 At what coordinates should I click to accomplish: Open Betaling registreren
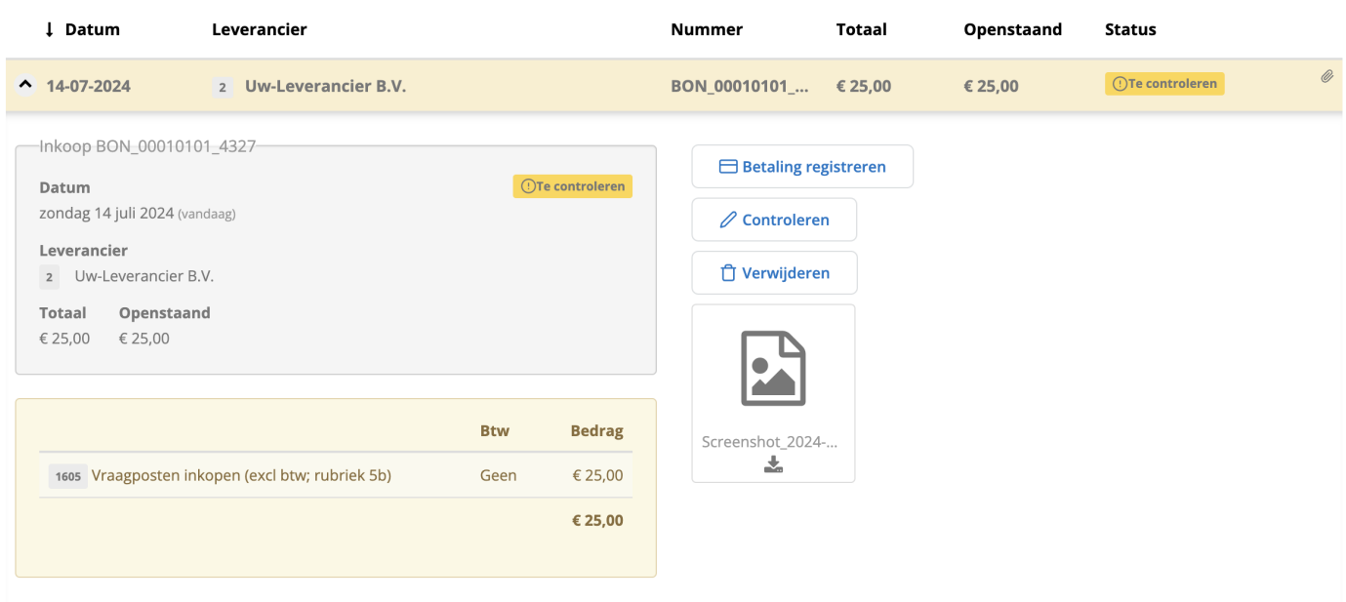(801, 166)
